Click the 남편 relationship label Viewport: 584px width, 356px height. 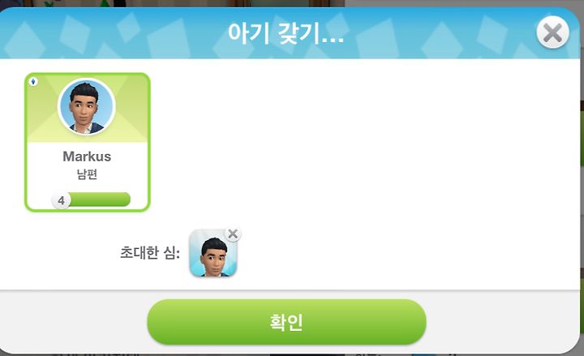click(x=87, y=174)
